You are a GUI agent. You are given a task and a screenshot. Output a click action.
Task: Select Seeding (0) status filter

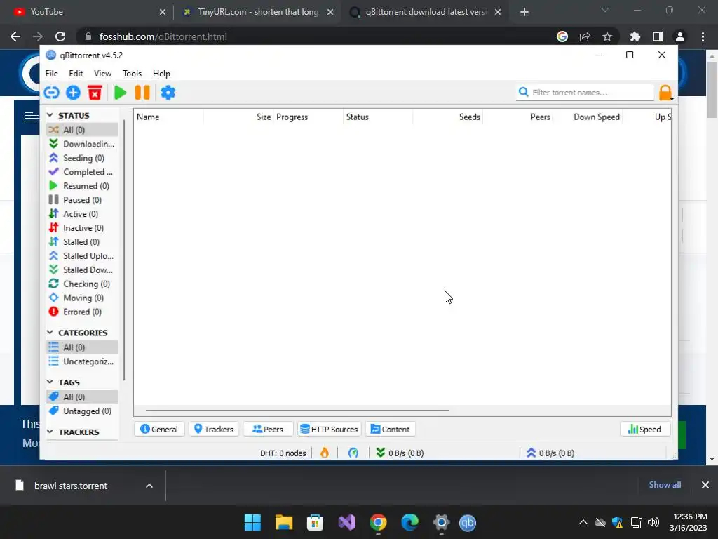[x=81, y=158]
